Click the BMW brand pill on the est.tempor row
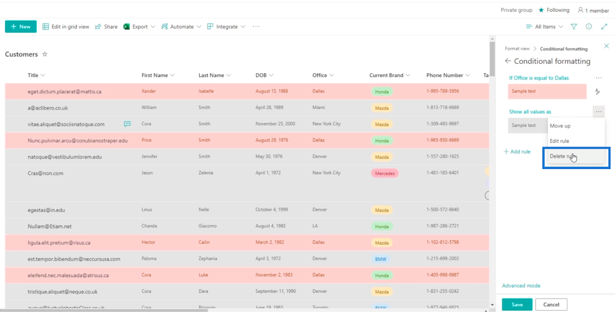The width and height of the screenshot is (615, 312). (x=381, y=259)
